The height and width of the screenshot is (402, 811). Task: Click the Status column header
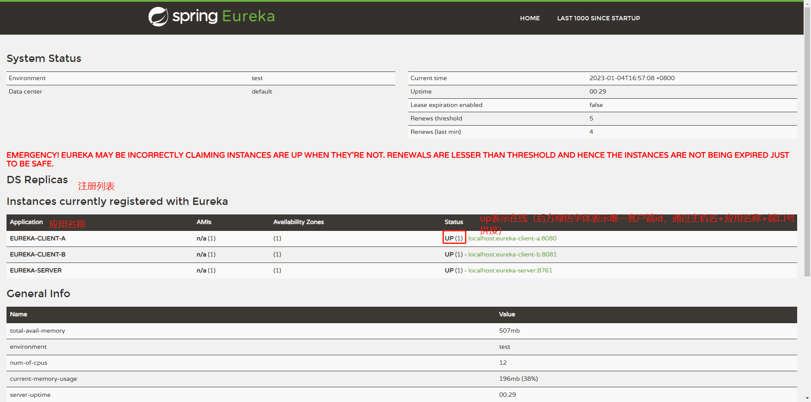point(454,222)
